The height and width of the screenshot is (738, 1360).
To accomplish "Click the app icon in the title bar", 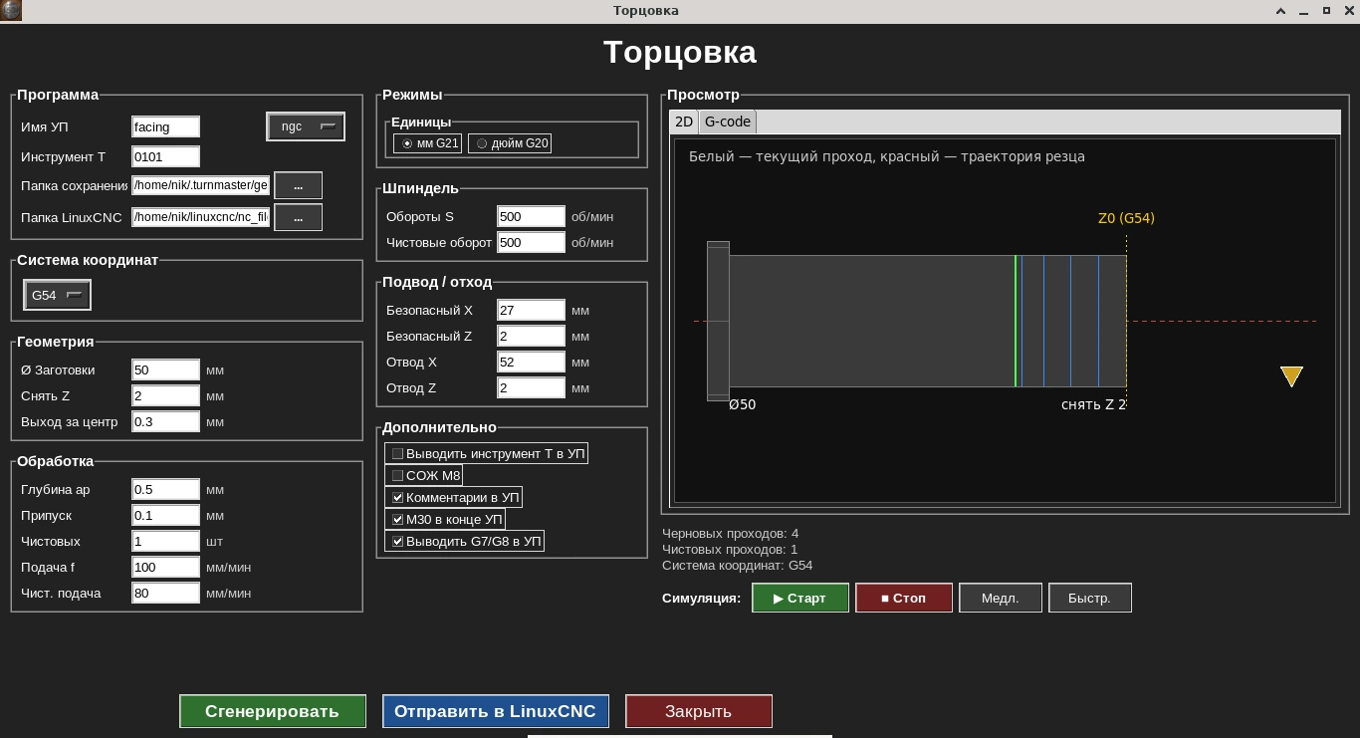I will (x=11, y=11).
